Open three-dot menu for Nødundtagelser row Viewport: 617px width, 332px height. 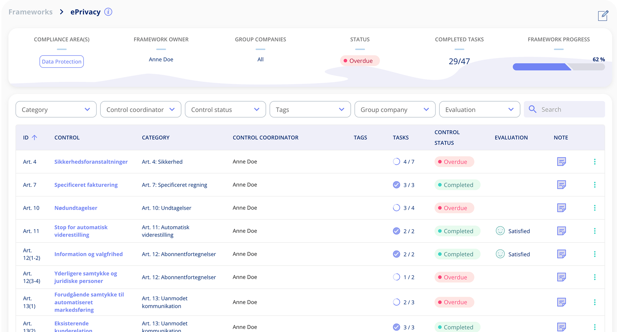595,208
